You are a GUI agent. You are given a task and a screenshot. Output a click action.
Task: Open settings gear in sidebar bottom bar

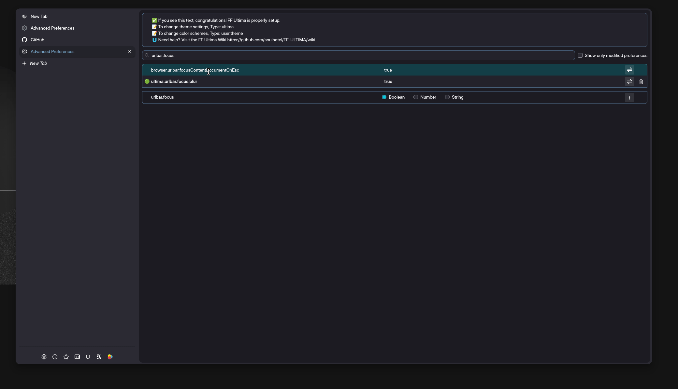(x=44, y=357)
